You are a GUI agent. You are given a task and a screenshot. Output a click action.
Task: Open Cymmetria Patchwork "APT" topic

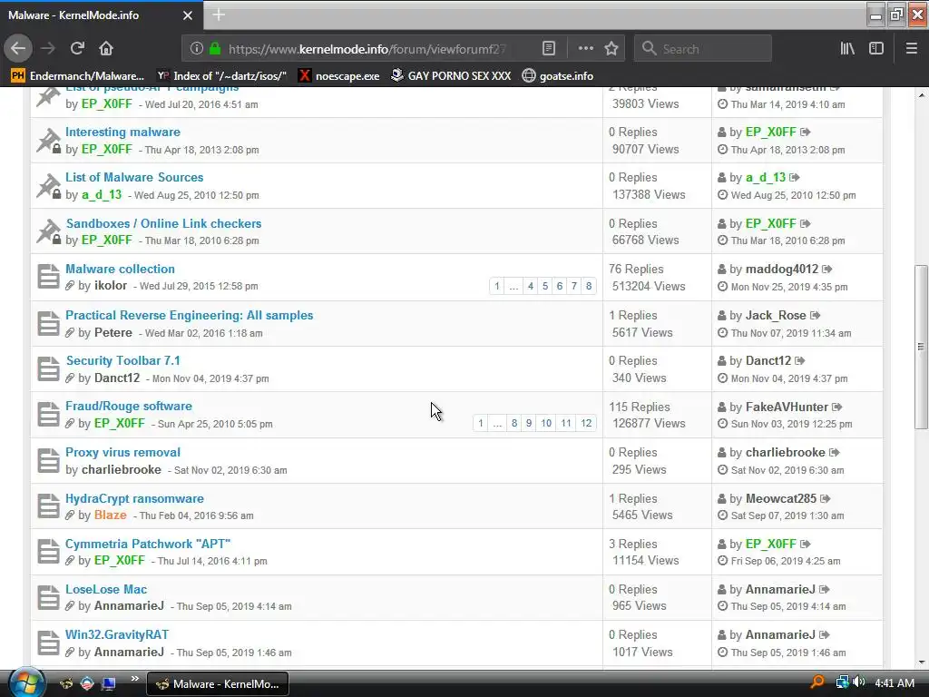[148, 544]
